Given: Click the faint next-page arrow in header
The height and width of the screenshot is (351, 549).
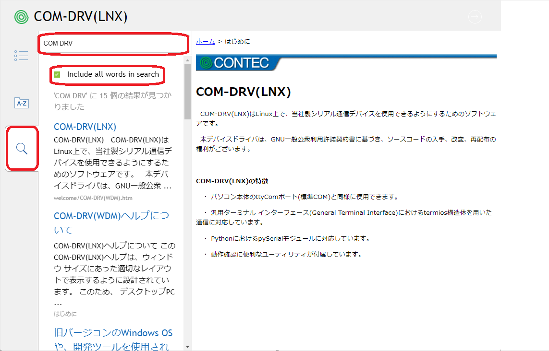Looking at the screenshot, I should [475, 16].
